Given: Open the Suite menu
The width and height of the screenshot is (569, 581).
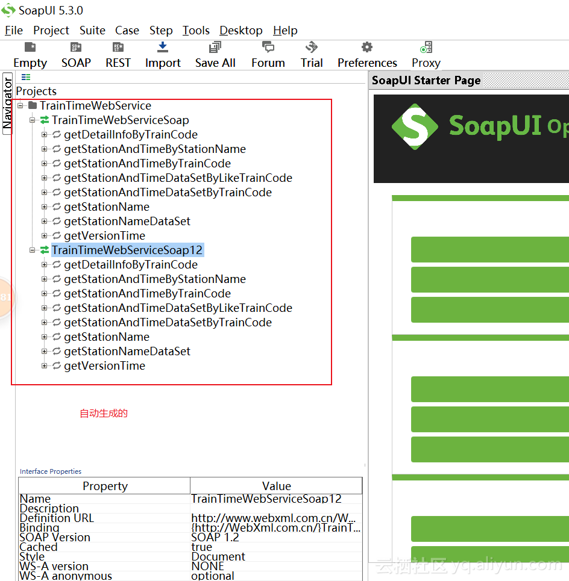Looking at the screenshot, I should click(x=92, y=30).
